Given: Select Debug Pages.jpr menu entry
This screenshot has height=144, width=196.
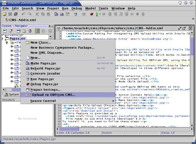Looking at the screenshot, I should coord(68,84).
